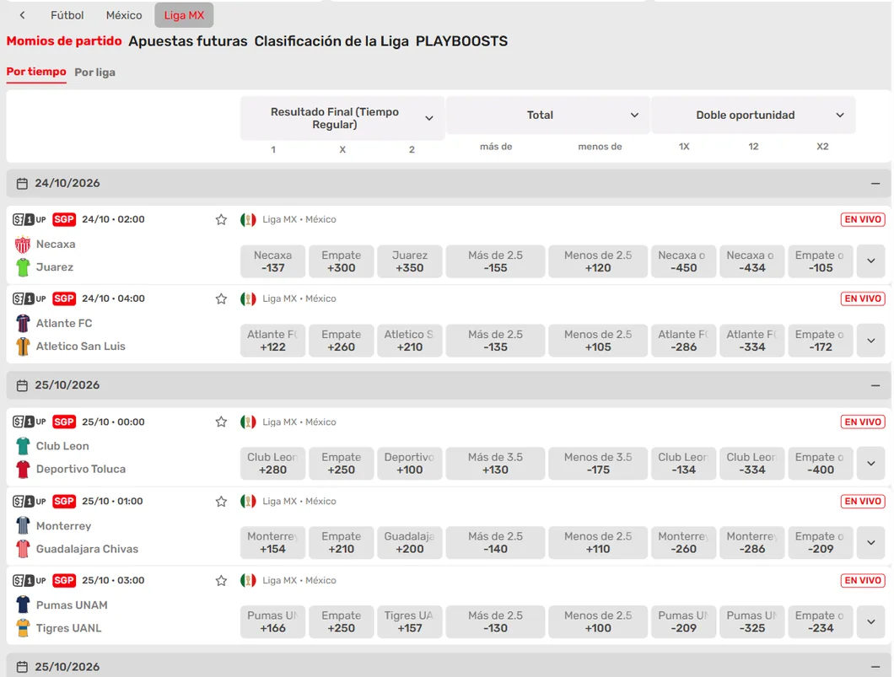Open the PLAYBOOSTS tab
The width and height of the screenshot is (894, 677).
pos(461,41)
